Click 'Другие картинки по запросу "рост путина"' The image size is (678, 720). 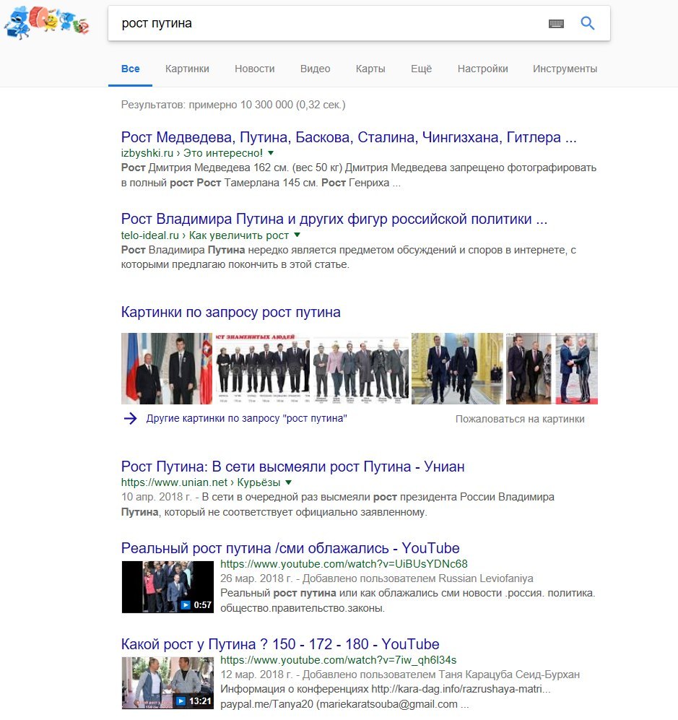[246, 418]
